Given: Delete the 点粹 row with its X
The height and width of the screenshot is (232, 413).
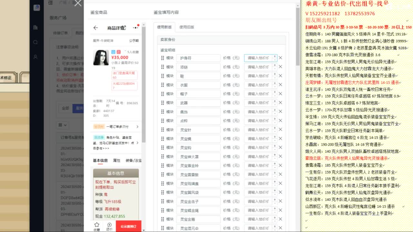Looking at the screenshot, I should click(x=280, y=121).
